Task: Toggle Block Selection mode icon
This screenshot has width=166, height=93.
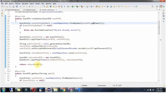Action: point(62,6)
